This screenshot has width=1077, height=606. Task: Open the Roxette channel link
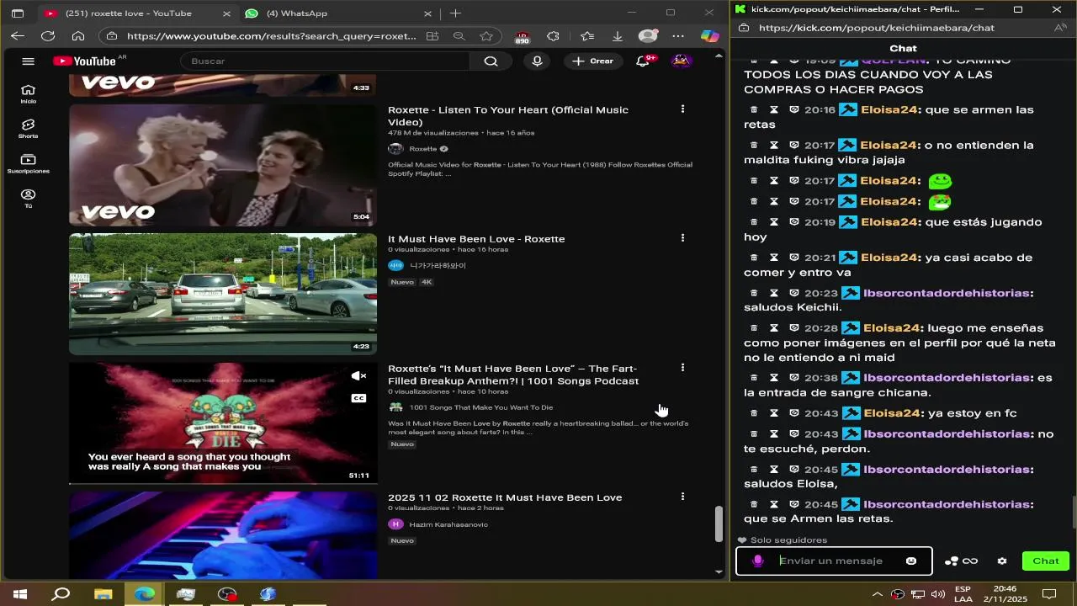[423, 149]
